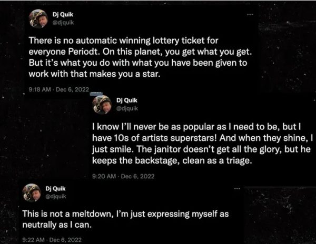Select the tweet about the janitor and backstage
Screen dimensions: 316x244
coord(202,144)
